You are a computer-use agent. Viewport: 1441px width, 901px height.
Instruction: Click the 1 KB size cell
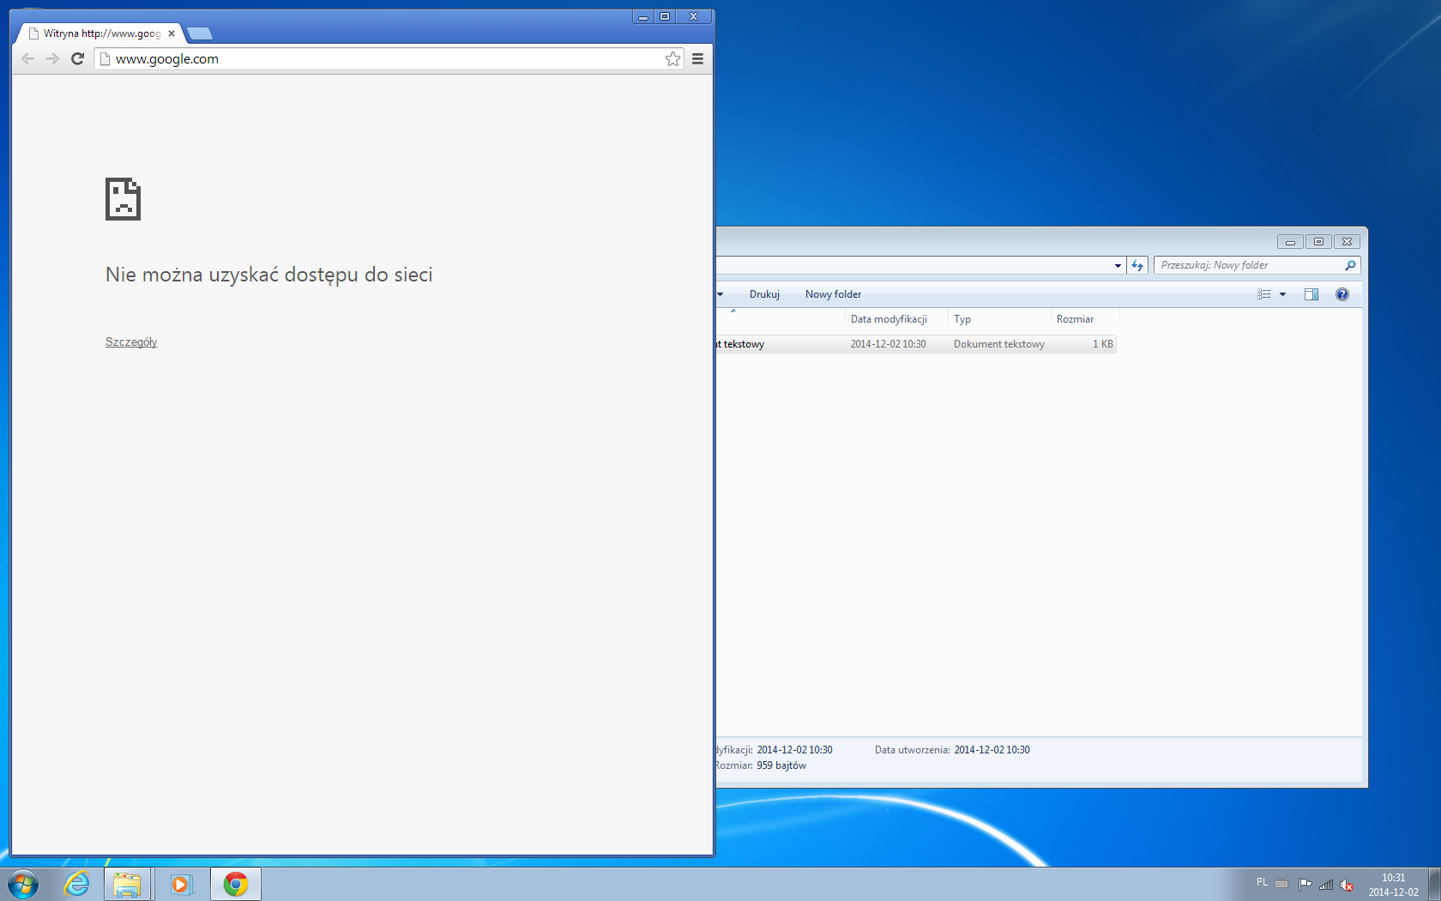pos(1102,344)
